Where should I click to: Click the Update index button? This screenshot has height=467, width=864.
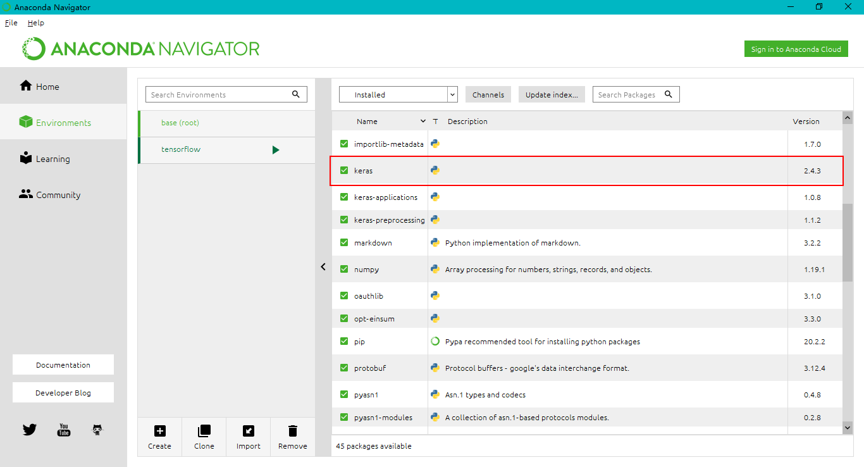(552, 94)
